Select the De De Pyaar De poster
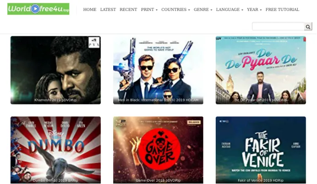 point(261,70)
